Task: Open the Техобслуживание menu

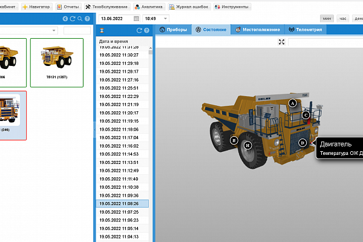Action: point(107,7)
